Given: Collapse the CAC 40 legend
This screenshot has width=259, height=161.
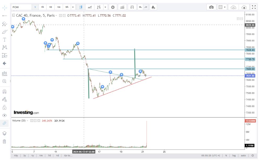Looking at the screenshot, I should pyautogui.click(x=14, y=15).
